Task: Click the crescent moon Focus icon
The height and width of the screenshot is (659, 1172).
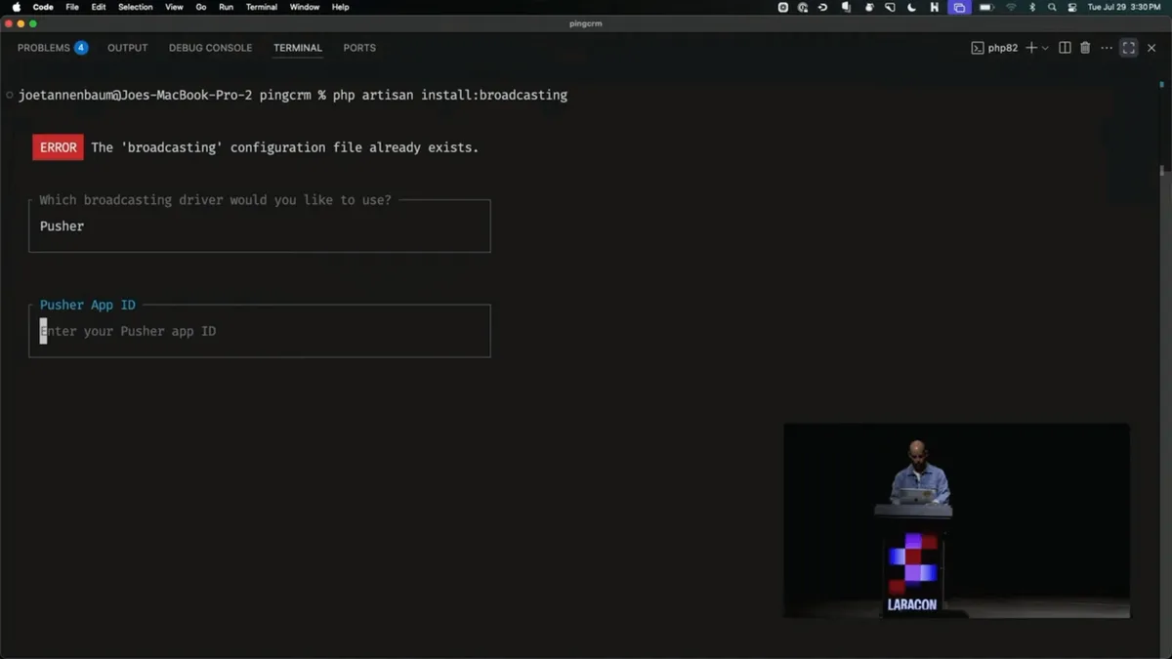Action: [912, 7]
